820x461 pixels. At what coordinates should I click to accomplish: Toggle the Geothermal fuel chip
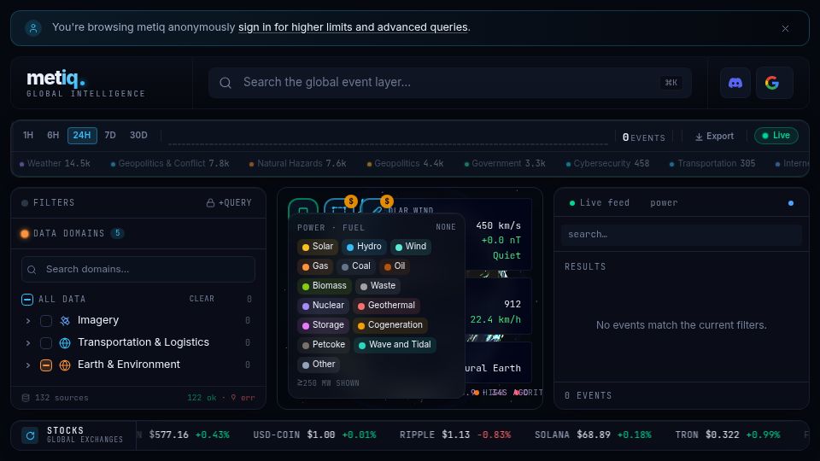386,306
